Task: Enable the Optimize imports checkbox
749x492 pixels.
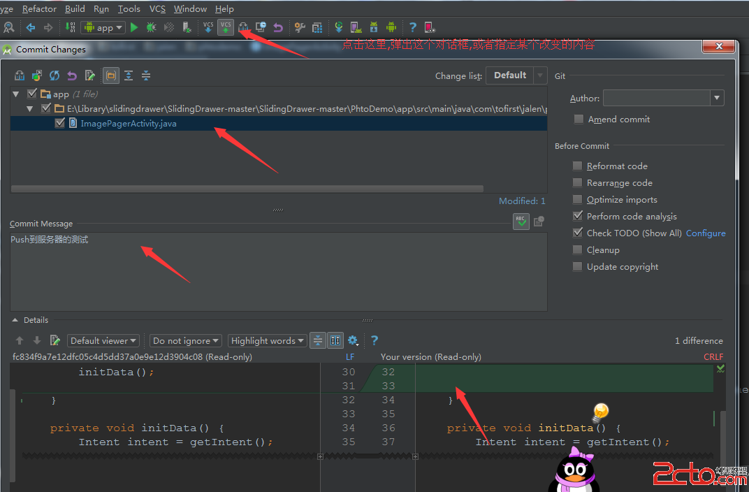Action: coord(577,200)
